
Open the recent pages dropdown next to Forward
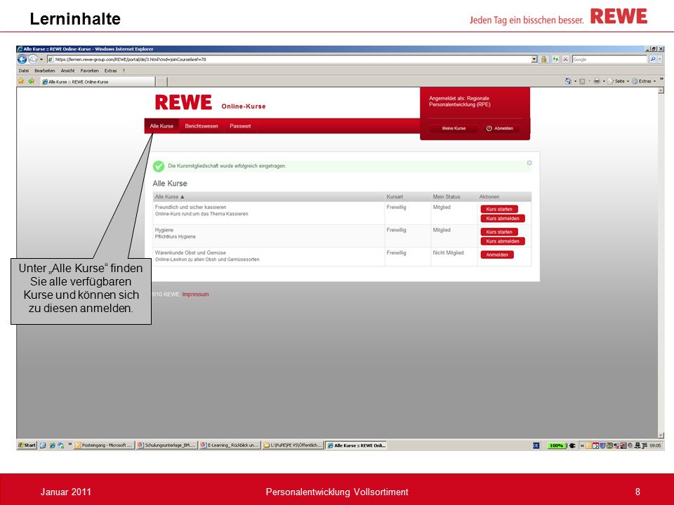pos(41,59)
